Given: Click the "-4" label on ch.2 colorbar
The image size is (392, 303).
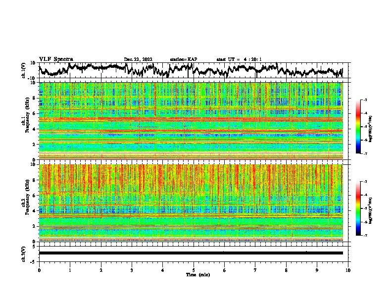Looking at the screenshot, I should (365, 195).
